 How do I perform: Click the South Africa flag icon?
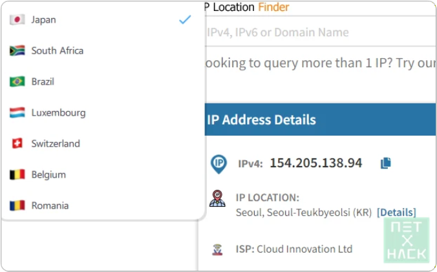pos(17,51)
